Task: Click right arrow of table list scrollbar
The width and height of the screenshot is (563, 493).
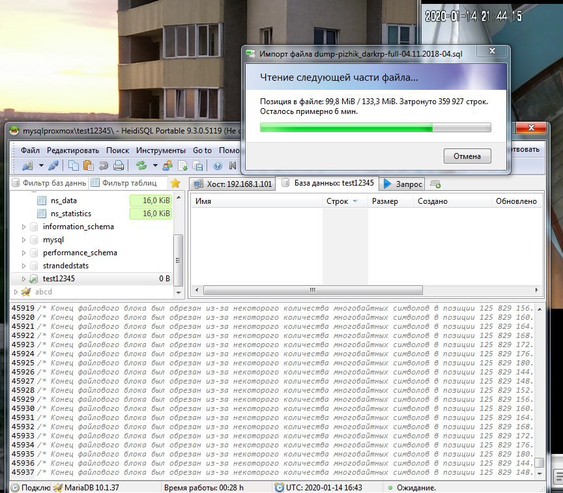Action: (x=536, y=290)
